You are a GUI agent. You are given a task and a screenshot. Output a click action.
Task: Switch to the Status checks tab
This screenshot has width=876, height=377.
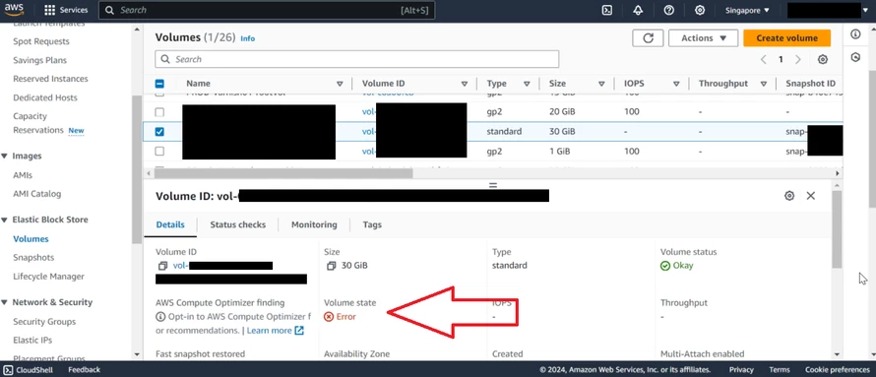pyautogui.click(x=238, y=224)
